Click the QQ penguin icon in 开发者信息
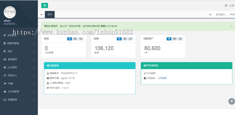The width and height of the screenshot is (235, 115). coord(145,78)
